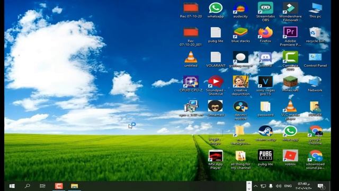
Task: Open all thing for my channel folder
Action: 240,160
